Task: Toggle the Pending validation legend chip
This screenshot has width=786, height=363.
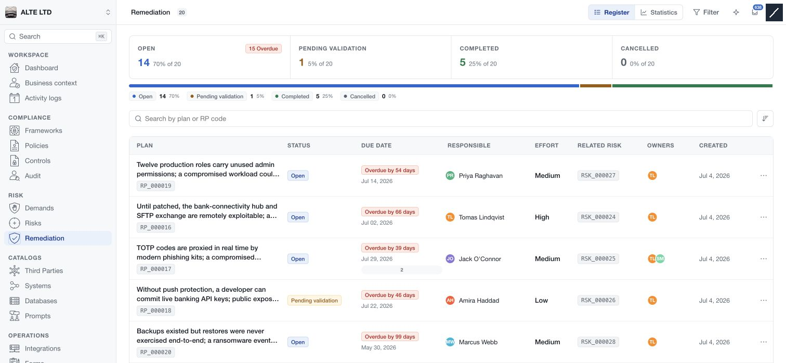Action: 216,96
